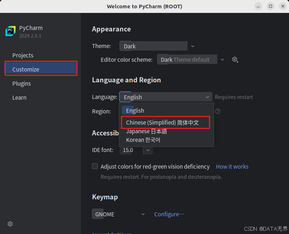Maximize the Welcome to PyCharm window
289x234 pixels.
point(271,6)
